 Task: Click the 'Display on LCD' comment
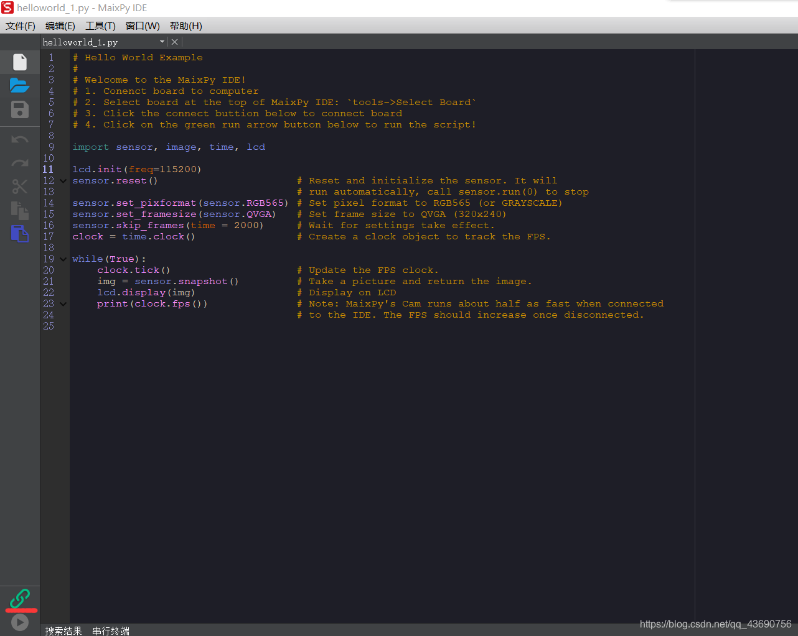pos(352,293)
